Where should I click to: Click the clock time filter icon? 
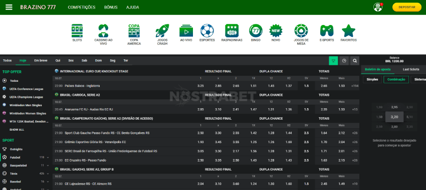pos(344,61)
